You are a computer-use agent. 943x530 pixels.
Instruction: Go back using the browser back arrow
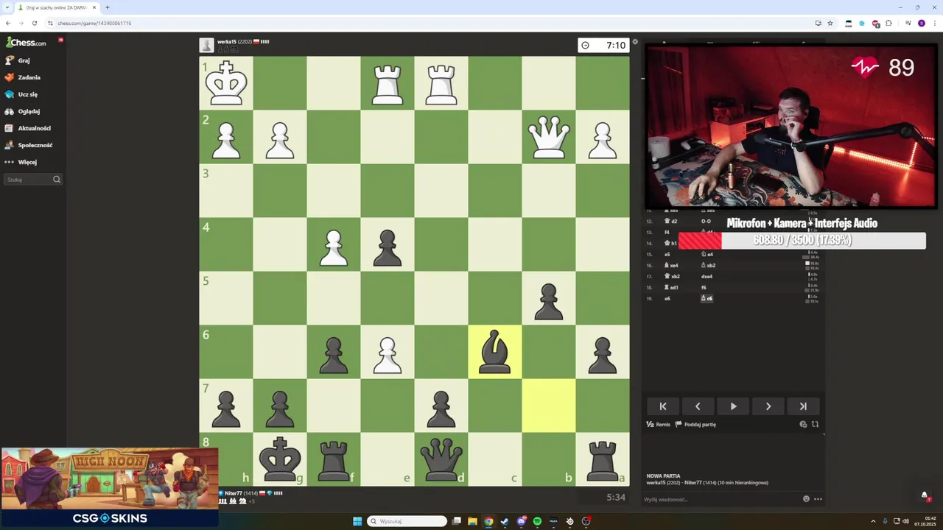click(x=8, y=23)
